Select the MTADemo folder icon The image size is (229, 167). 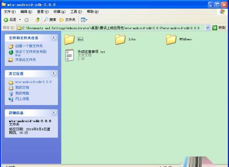171,39
